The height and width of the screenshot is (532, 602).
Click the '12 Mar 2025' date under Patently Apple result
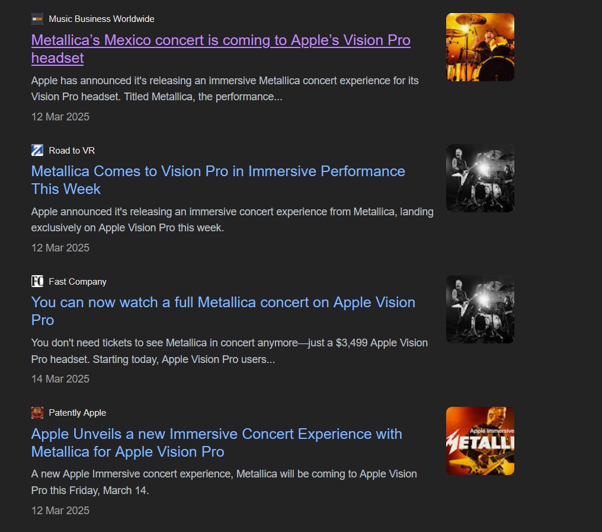(60, 511)
